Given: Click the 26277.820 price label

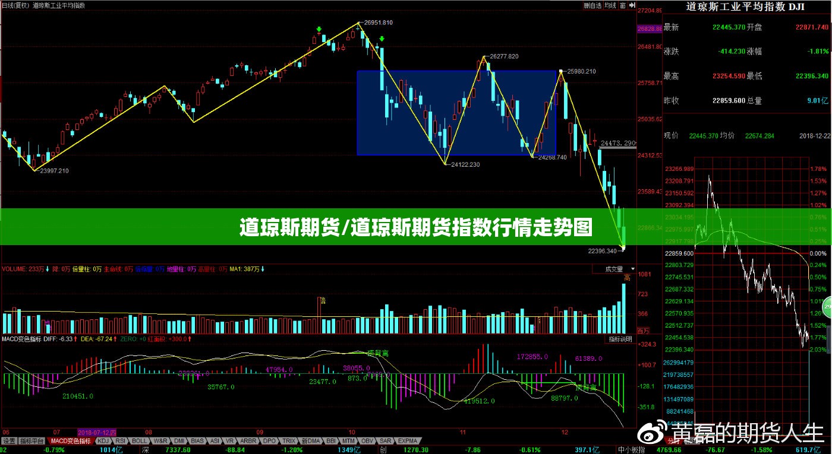Looking at the screenshot, I should (x=504, y=56).
